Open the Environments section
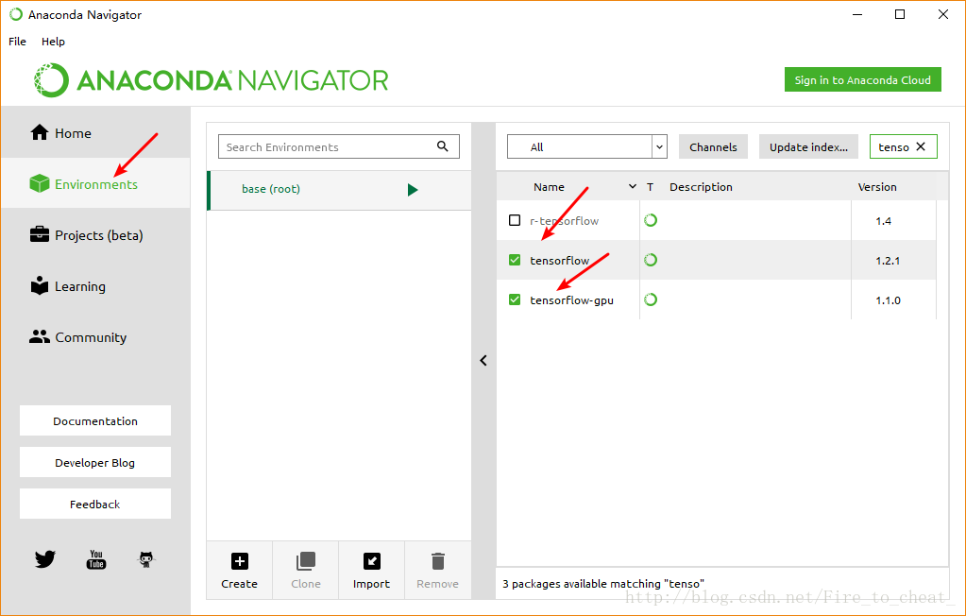 pos(95,183)
